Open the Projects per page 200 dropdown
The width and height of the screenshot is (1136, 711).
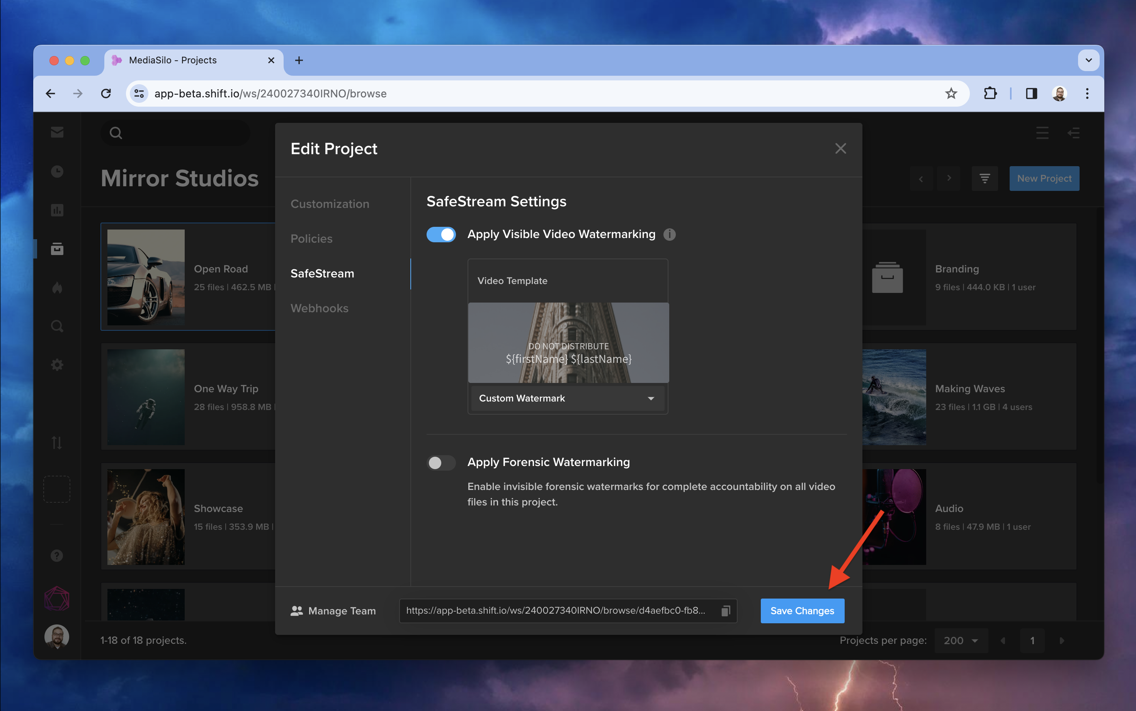(x=961, y=640)
